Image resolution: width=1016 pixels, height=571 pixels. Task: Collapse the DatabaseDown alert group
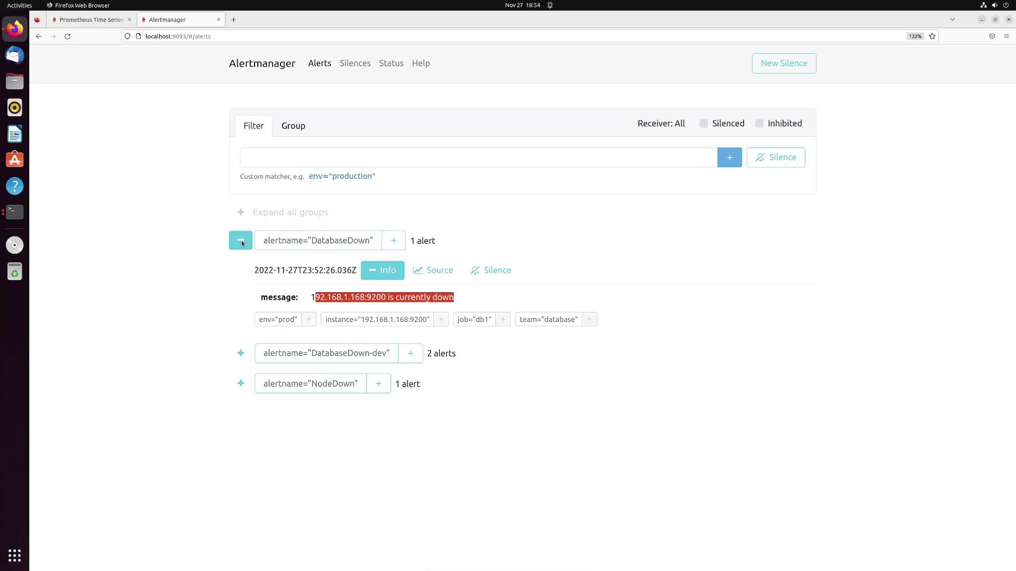[241, 241]
